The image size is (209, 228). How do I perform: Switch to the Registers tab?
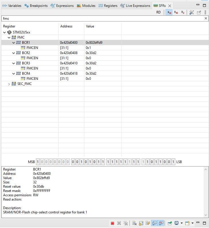pos(108,6)
